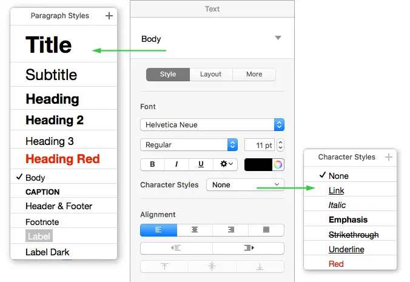This screenshot has height=282, width=410.
Task: Toggle underline formatting button
Action: pos(200,164)
